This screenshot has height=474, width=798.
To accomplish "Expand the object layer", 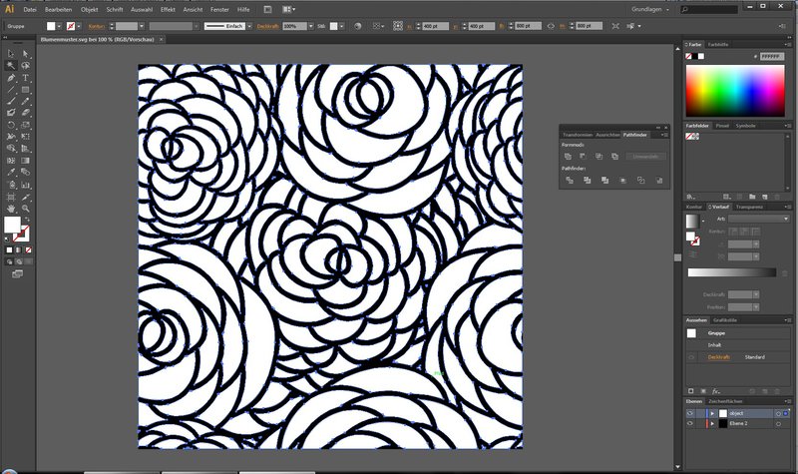I will (712, 413).
